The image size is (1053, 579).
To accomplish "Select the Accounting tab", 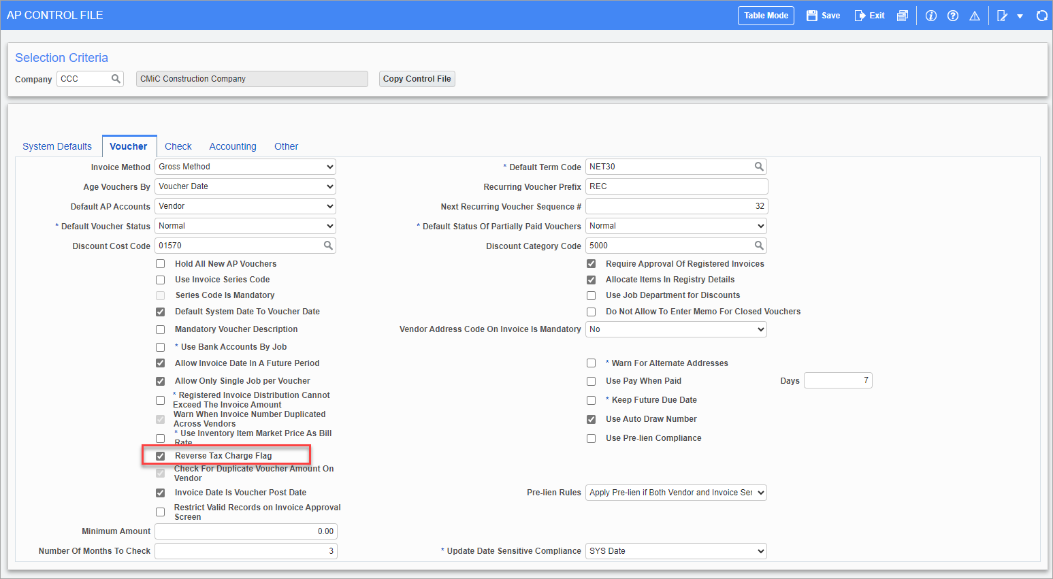I will [233, 146].
